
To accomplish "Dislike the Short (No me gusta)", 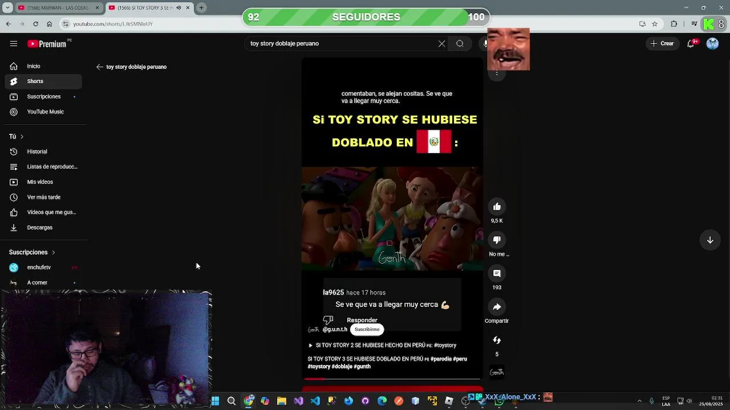I will 497,240.
